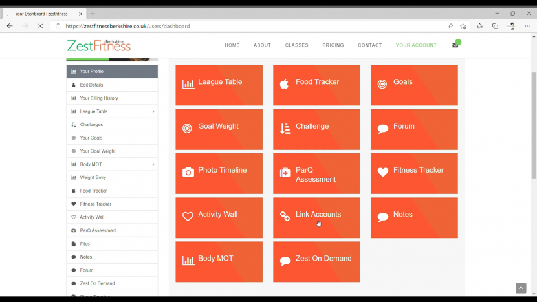Image resolution: width=537 pixels, height=302 pixels.
Task: Click the bubble icon beside sidebar Notes
Action: 73,257
